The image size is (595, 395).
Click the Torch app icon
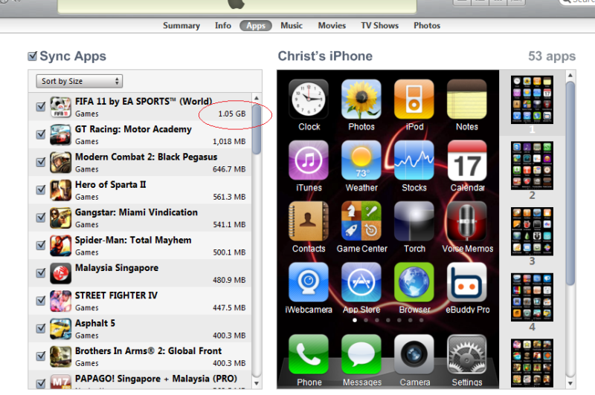pos(414,221)
